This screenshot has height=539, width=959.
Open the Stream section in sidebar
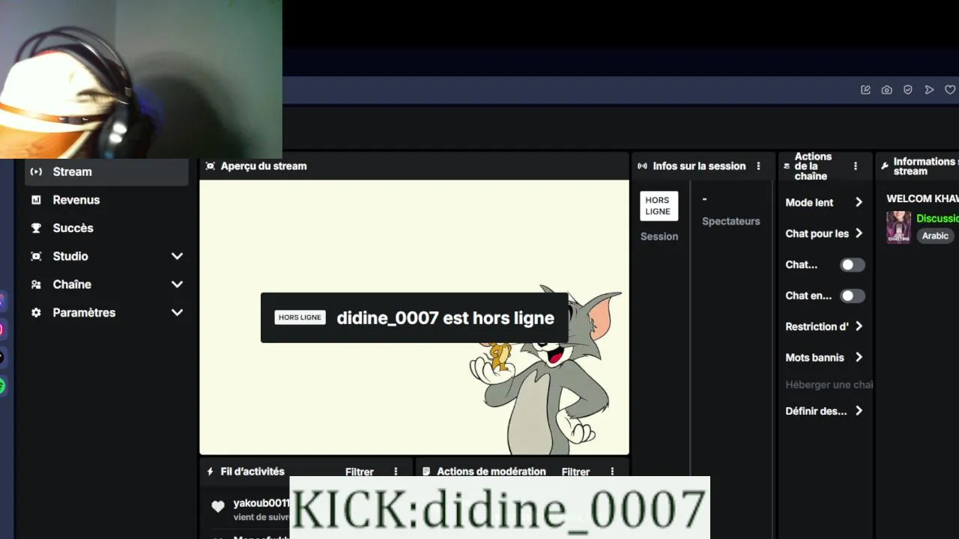pyautogui.click(x=106, y=171)
